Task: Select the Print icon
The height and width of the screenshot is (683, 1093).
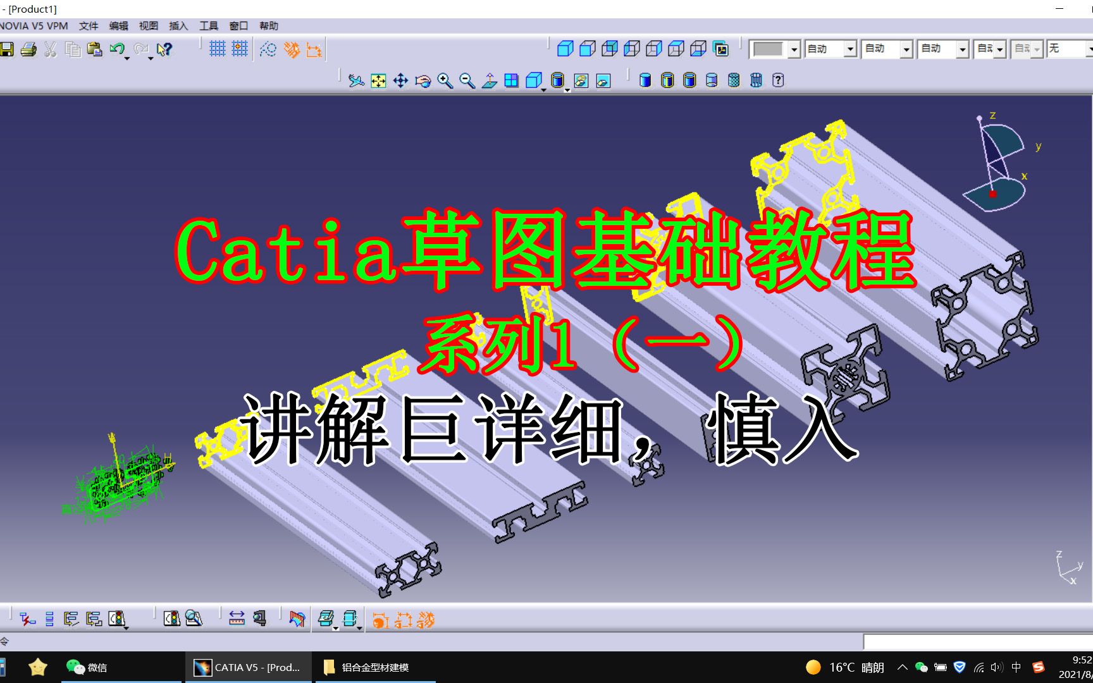Action: tap(29, 49)
